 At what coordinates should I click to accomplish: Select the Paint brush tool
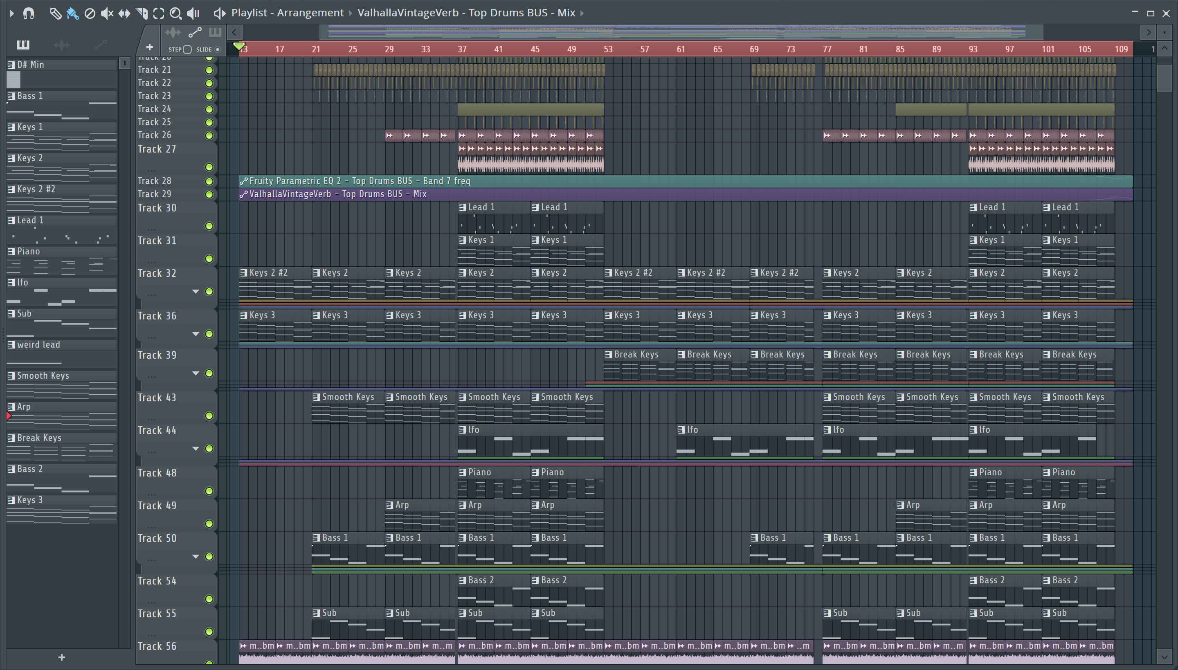tap(73, 13)
